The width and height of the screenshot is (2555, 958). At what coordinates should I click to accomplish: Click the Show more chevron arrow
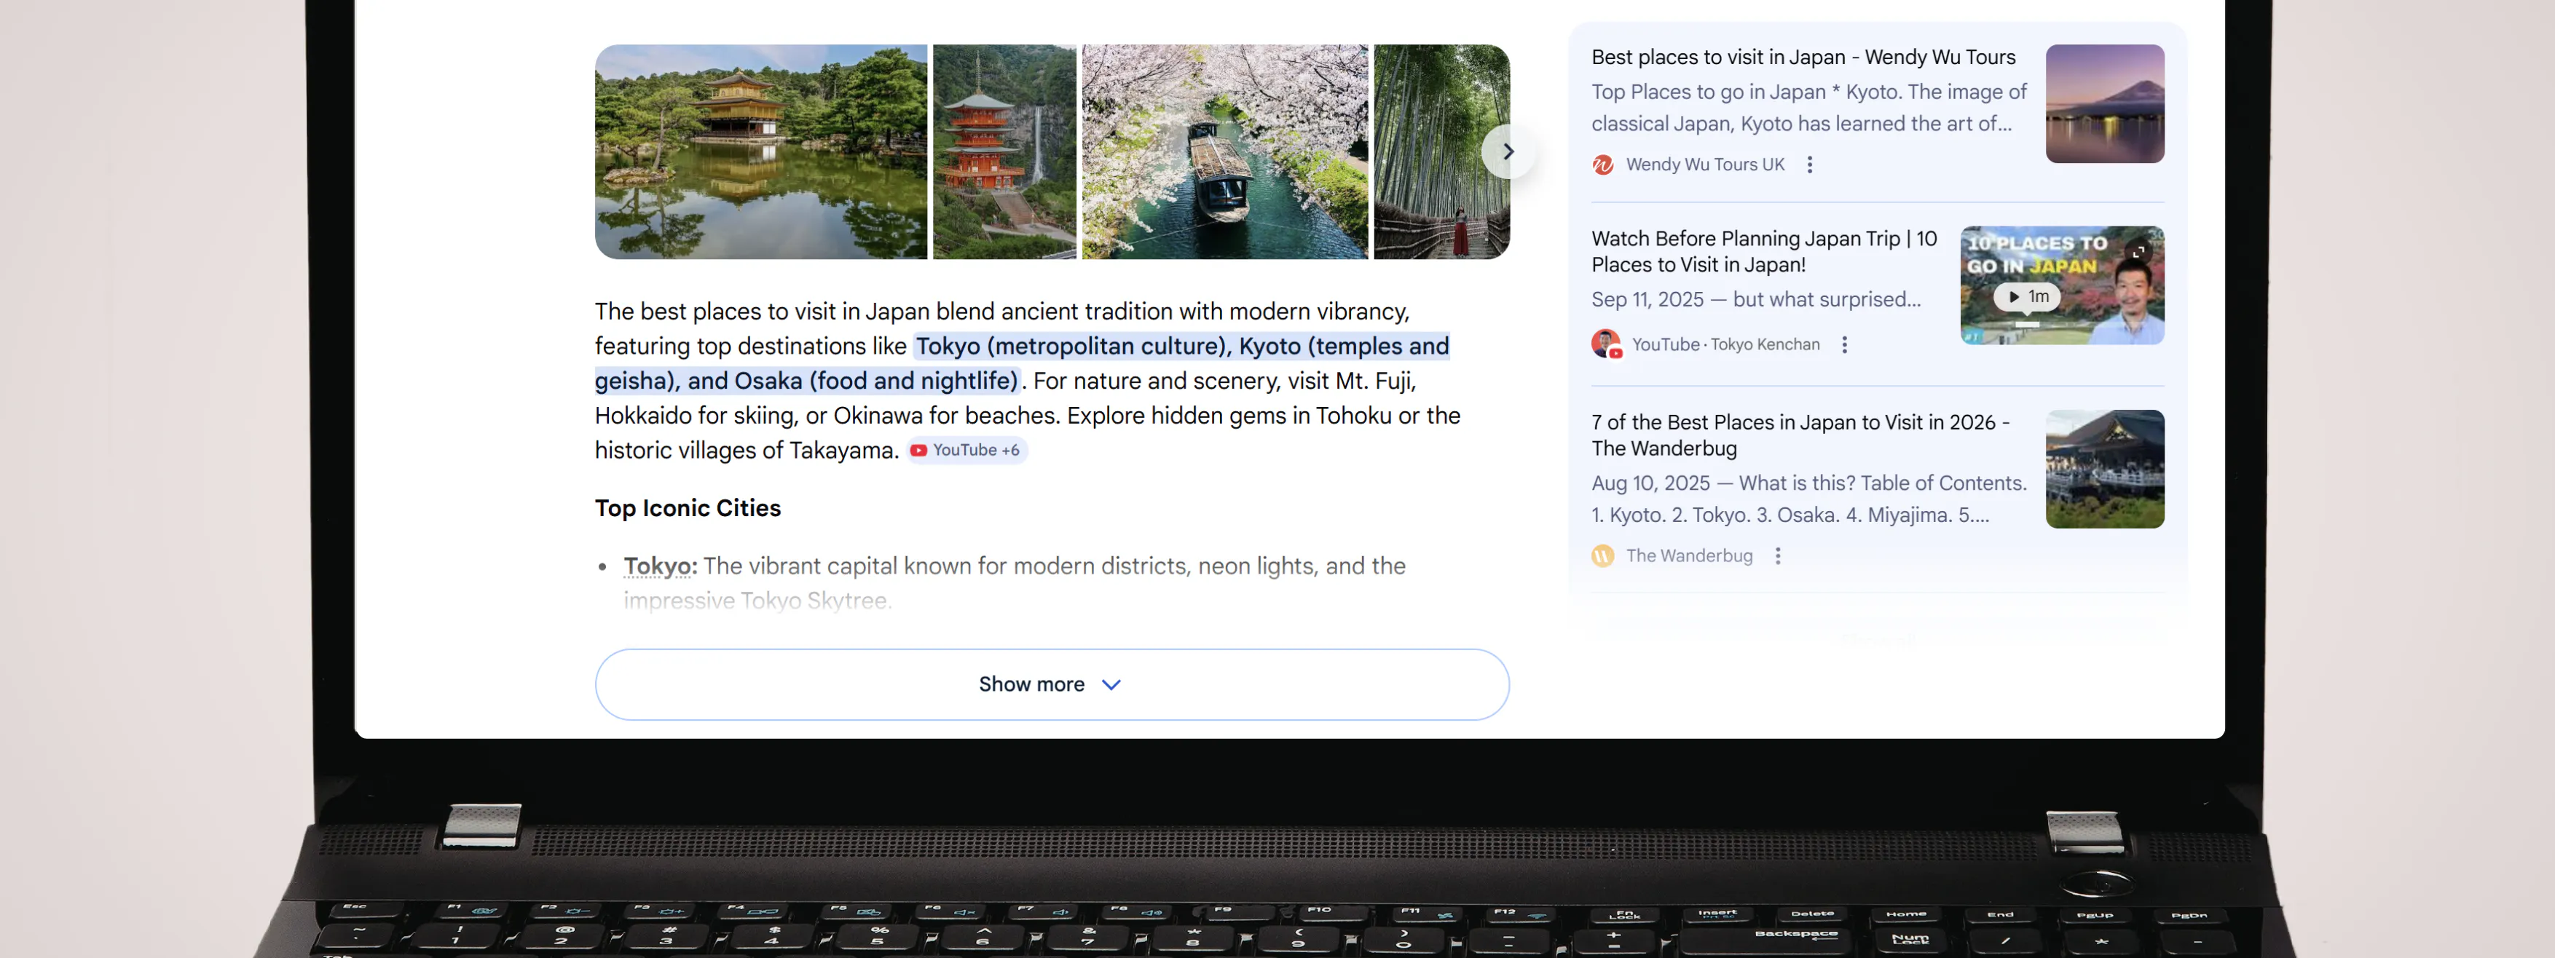[1112, 685]
